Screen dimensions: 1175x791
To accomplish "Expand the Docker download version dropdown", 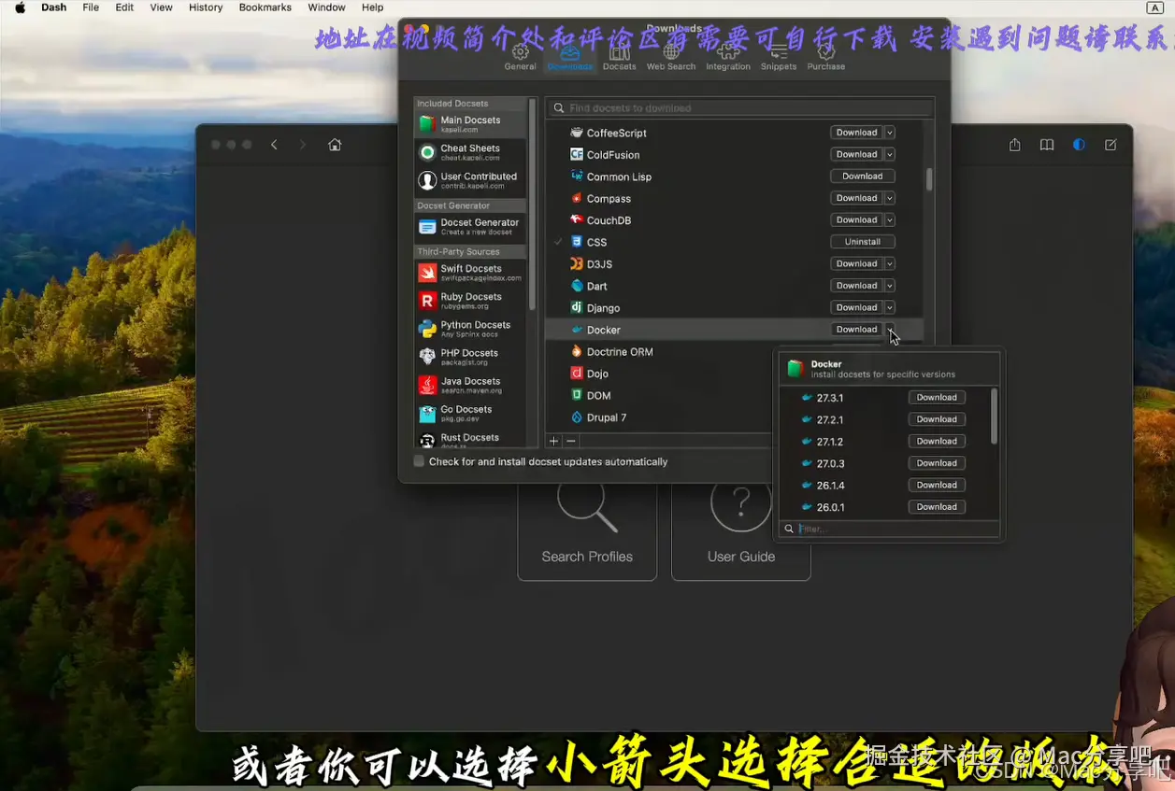I will point(889,329).
